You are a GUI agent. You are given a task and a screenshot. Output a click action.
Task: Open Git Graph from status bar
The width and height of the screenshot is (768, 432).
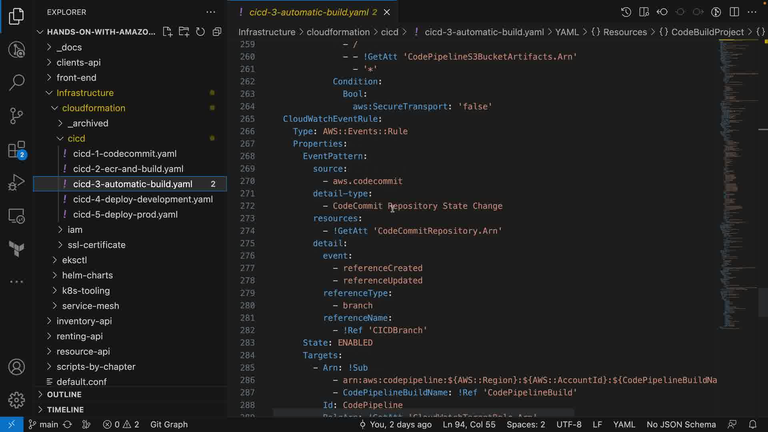tap(169, 424)
